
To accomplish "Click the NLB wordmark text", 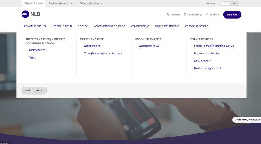I will [35, 14].
